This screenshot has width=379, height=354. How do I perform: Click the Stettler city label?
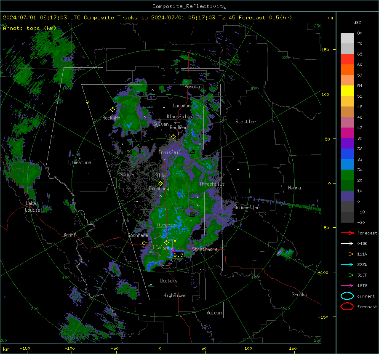[246, 122]
